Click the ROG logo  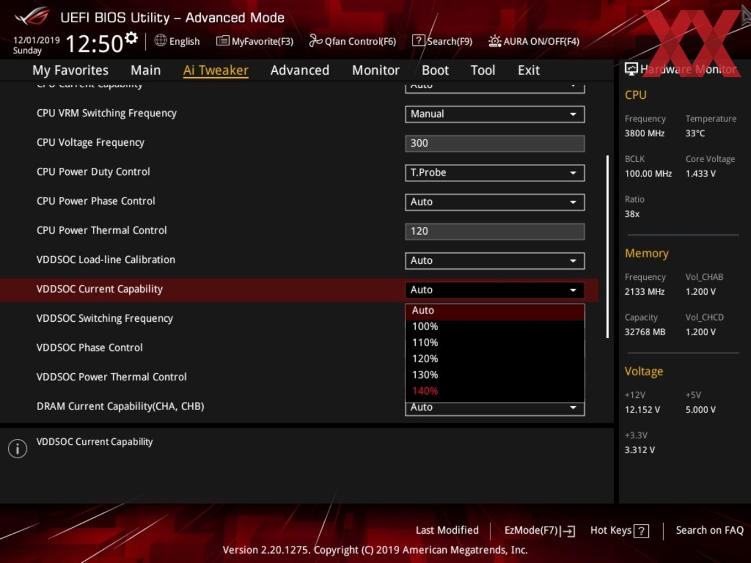[x=32, y=17]
